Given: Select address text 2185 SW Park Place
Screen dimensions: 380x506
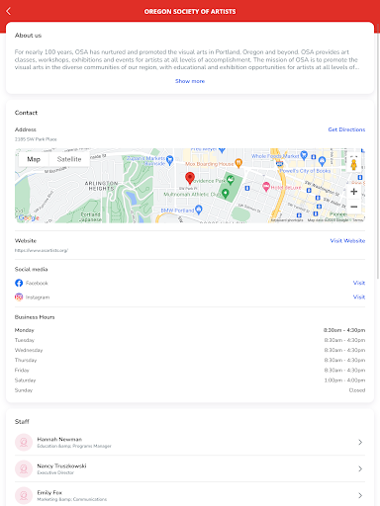Looking at the screenshot, I should (x=36, y=139).
